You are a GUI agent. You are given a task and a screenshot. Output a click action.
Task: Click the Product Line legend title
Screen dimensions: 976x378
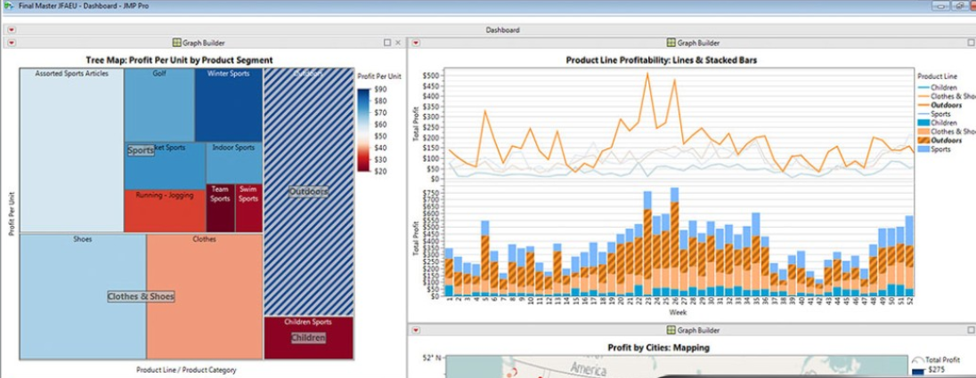pos(937,76)
